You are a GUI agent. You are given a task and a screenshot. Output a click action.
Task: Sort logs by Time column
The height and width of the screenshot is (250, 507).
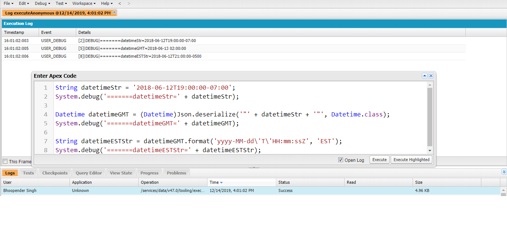tap(242, 182)
